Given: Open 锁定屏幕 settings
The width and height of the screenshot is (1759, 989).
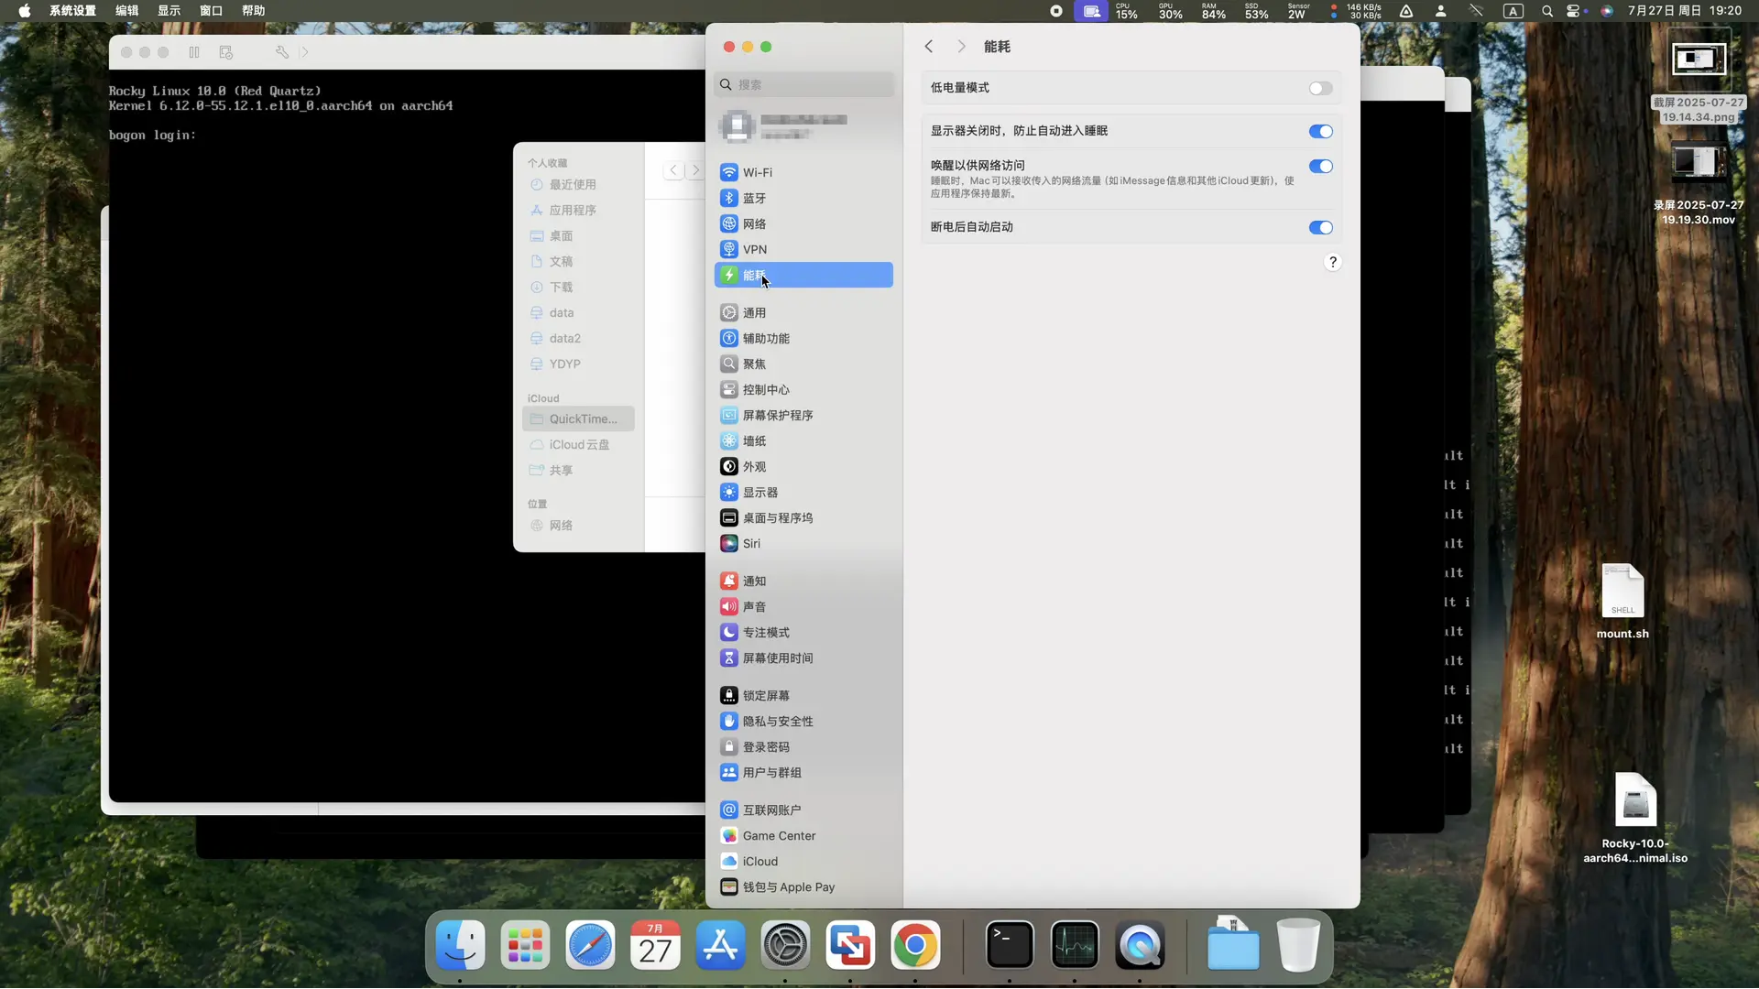Looking at the screenshot, I should tap(803, 695).
